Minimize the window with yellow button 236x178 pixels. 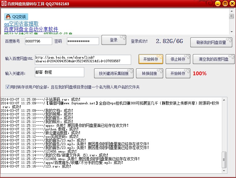pyautogui.click(x=217, y=3)
